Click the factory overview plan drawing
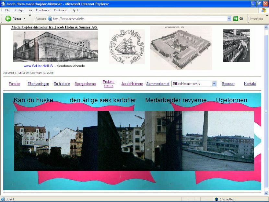 tap(181, 48)
